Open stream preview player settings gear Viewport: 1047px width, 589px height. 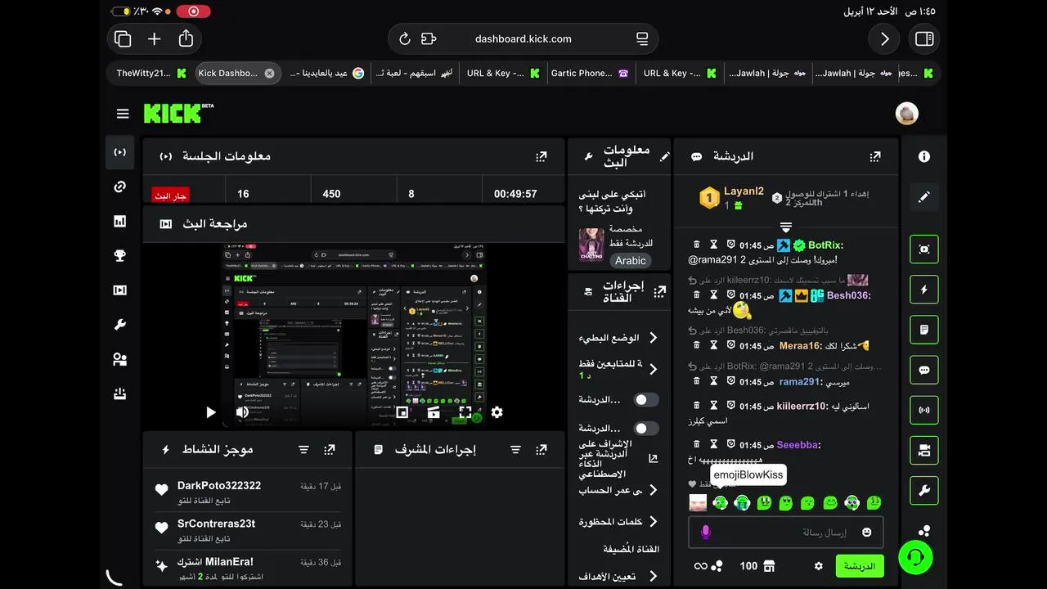point(497,412)
